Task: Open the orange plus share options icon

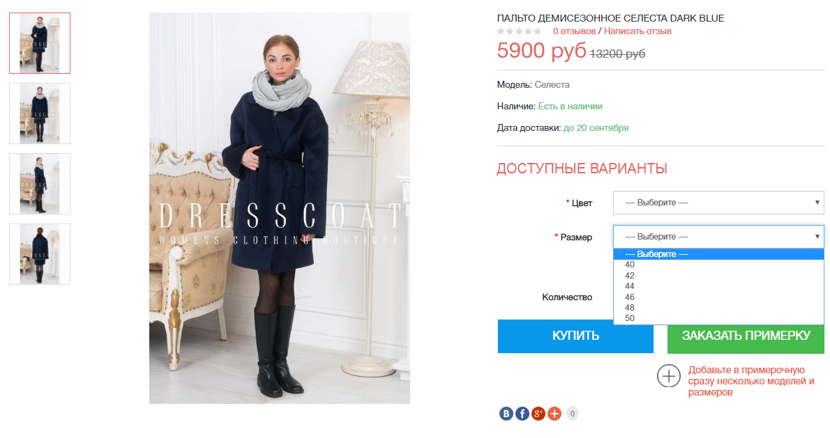Action: (x=554, y=414)
